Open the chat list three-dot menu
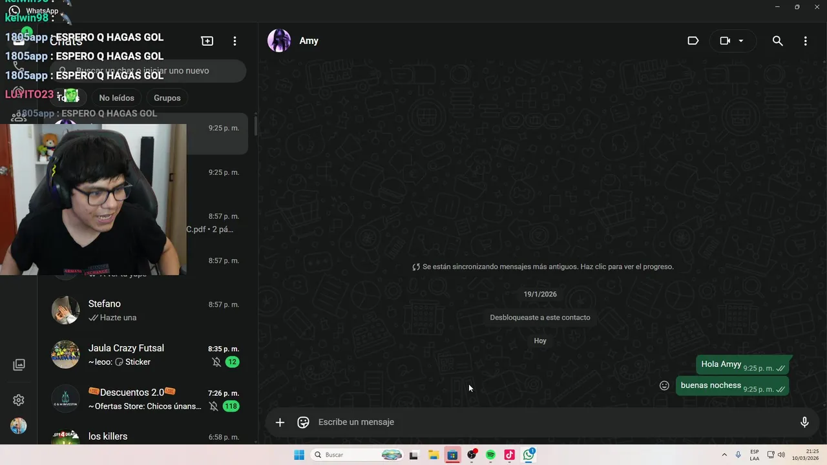827x465 pixels. click(235, 41)
